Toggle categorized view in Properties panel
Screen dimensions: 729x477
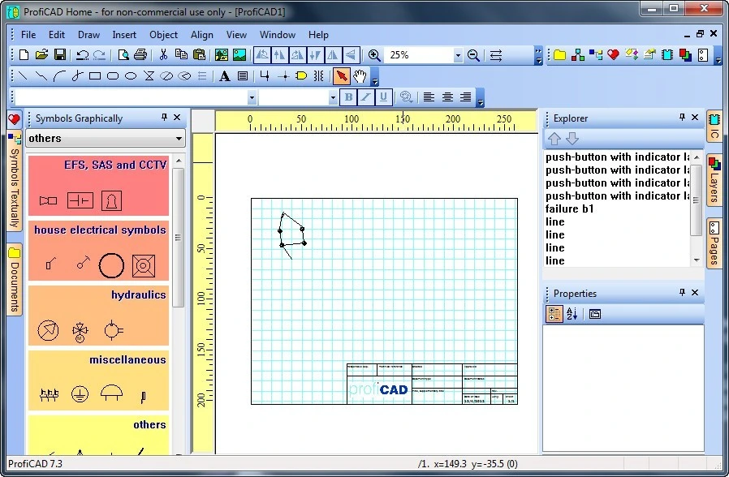point(554,314)
